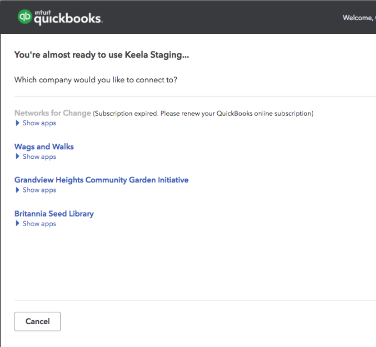Expand Show apps under Wags and Walks

pyautogui.click(x=36, y=157)
